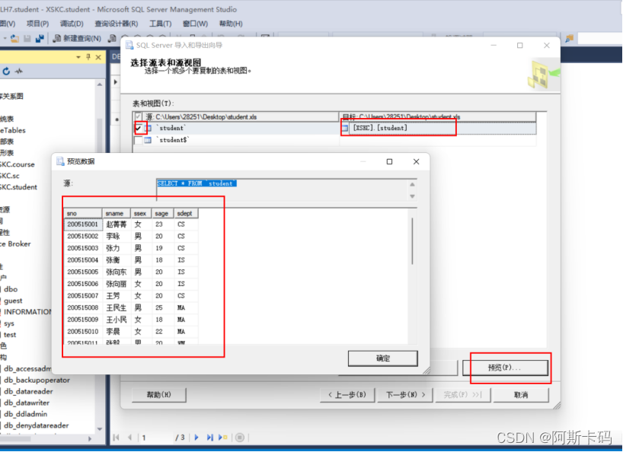This screenshot has width=623, height=452.
Task: Click the SQL source box scroll-down arrow
Action: coord(413,196)
